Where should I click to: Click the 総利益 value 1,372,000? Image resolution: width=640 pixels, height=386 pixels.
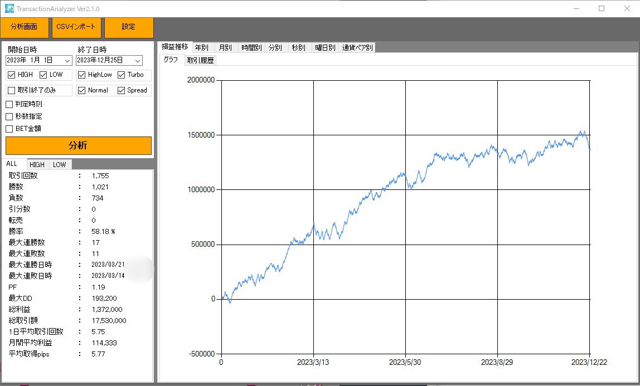click(x=107, y=309)
